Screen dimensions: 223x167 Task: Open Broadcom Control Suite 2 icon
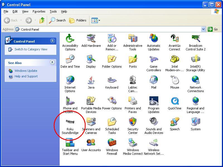point(196,38)
